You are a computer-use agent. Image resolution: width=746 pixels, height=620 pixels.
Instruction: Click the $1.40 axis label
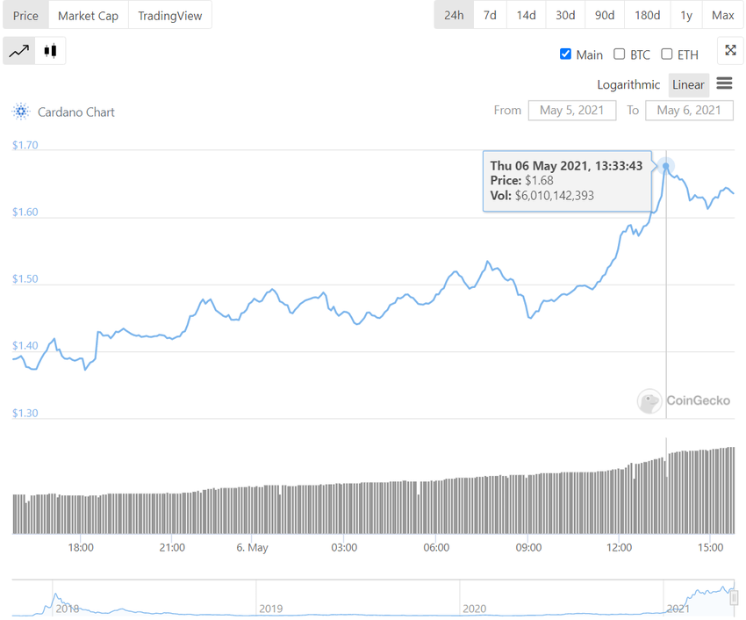[x=25, y=346]
